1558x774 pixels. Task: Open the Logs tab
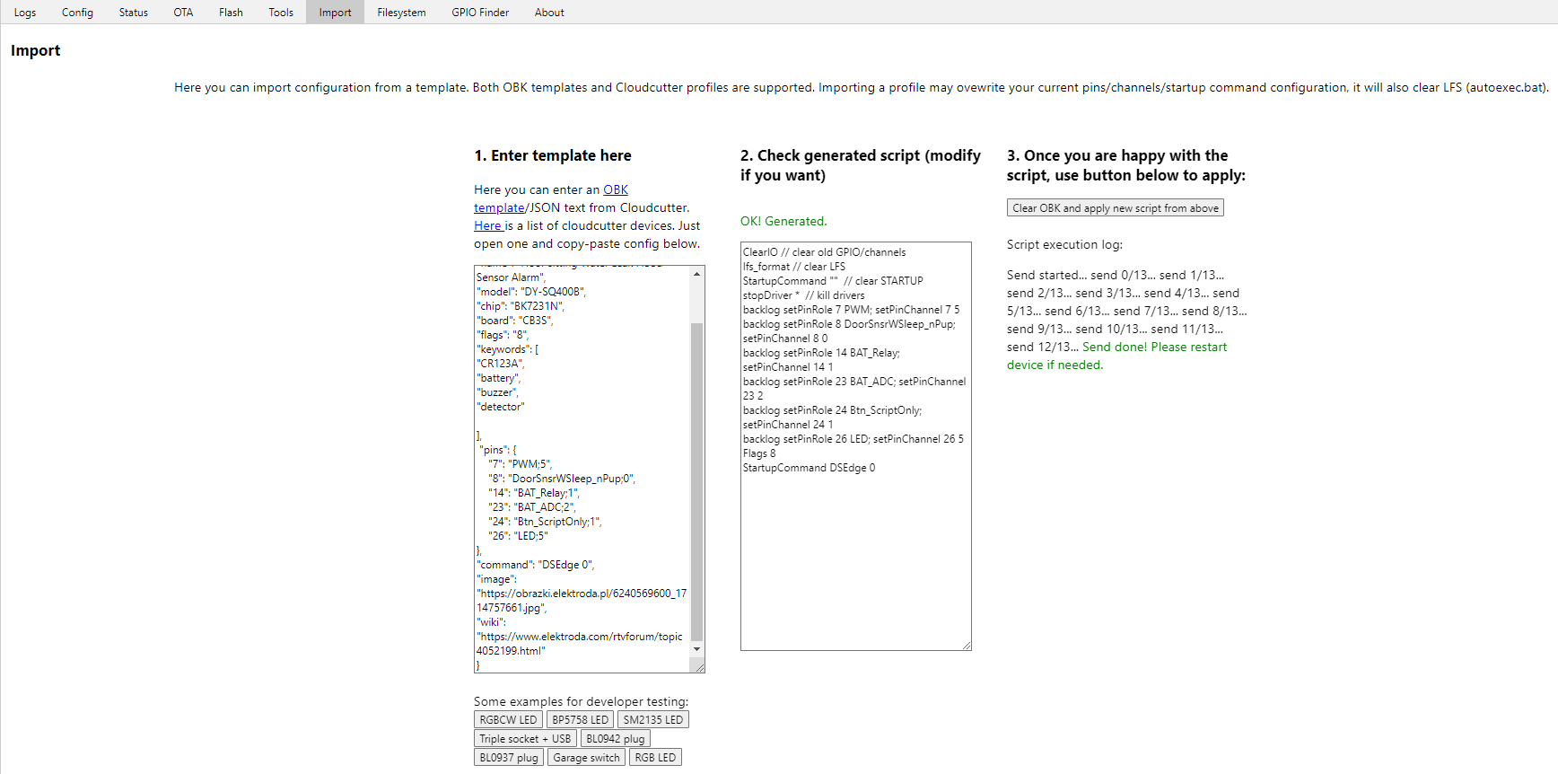(25, 13)
